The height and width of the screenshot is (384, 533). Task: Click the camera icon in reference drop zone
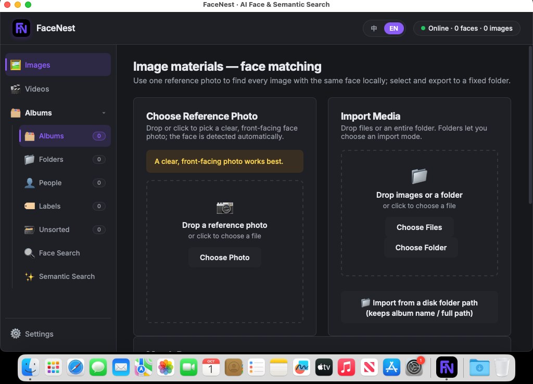225,208
